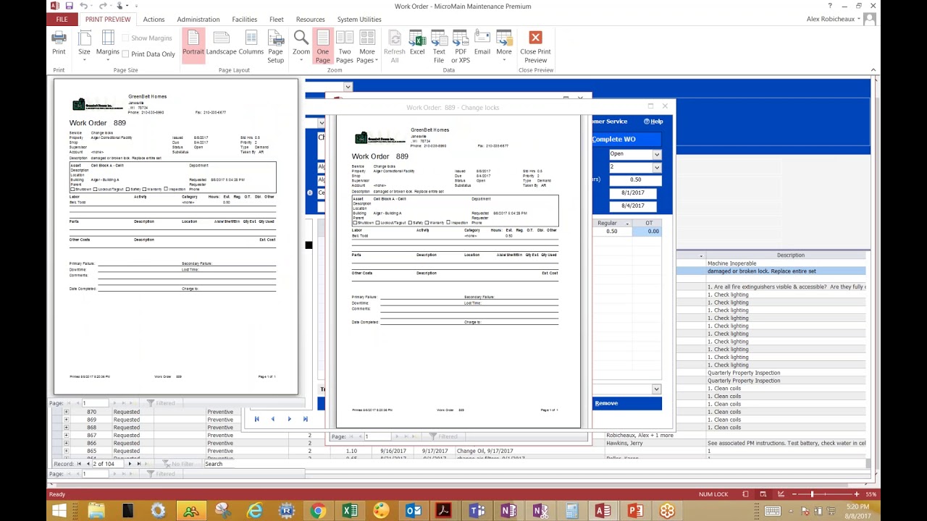Open Internet Explorer from the taskbar
Screen dimensions: 927x521
254,512
